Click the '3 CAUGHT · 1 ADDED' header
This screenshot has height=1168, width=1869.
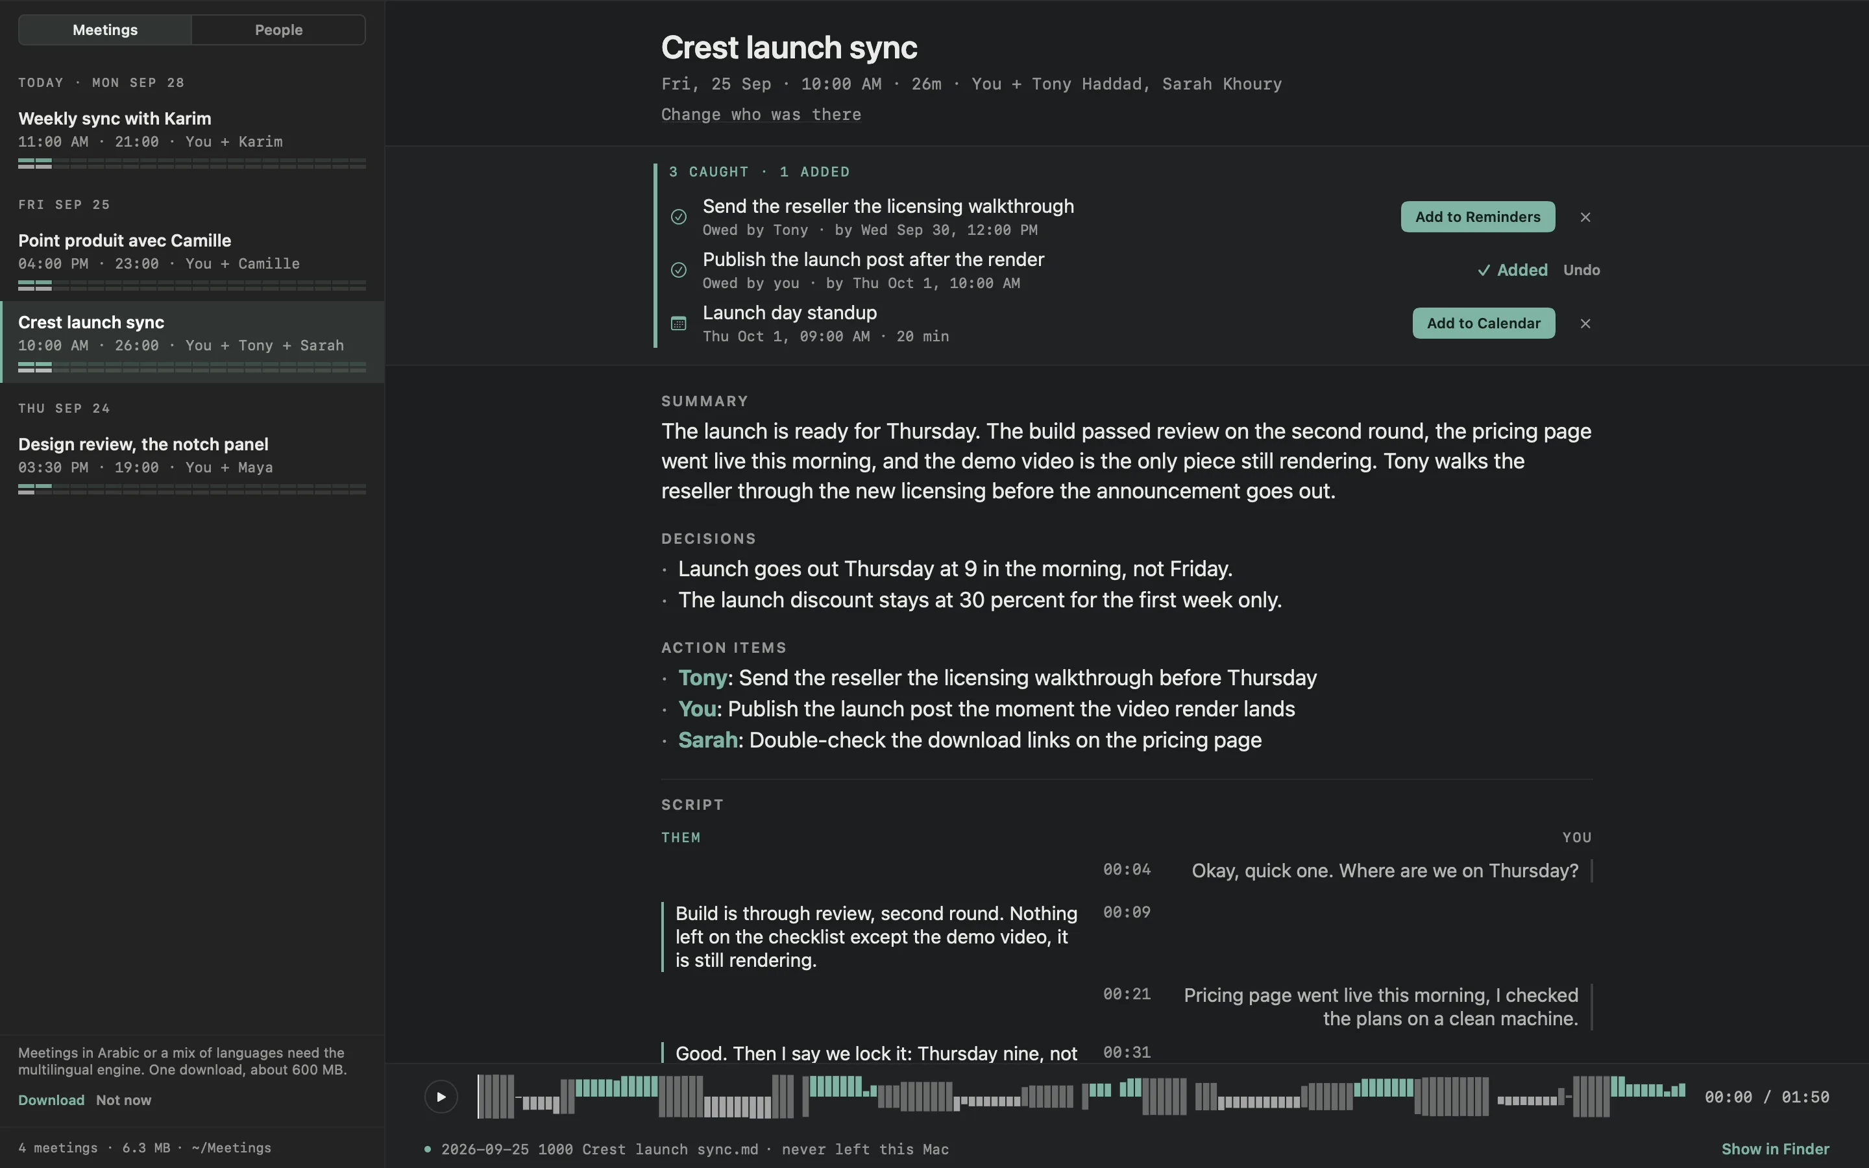pyautogui.click(x=759, y=171)
